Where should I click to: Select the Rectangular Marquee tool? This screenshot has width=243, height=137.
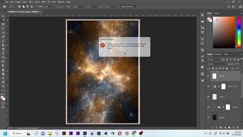pyautogui.click(x=3, y=20)
